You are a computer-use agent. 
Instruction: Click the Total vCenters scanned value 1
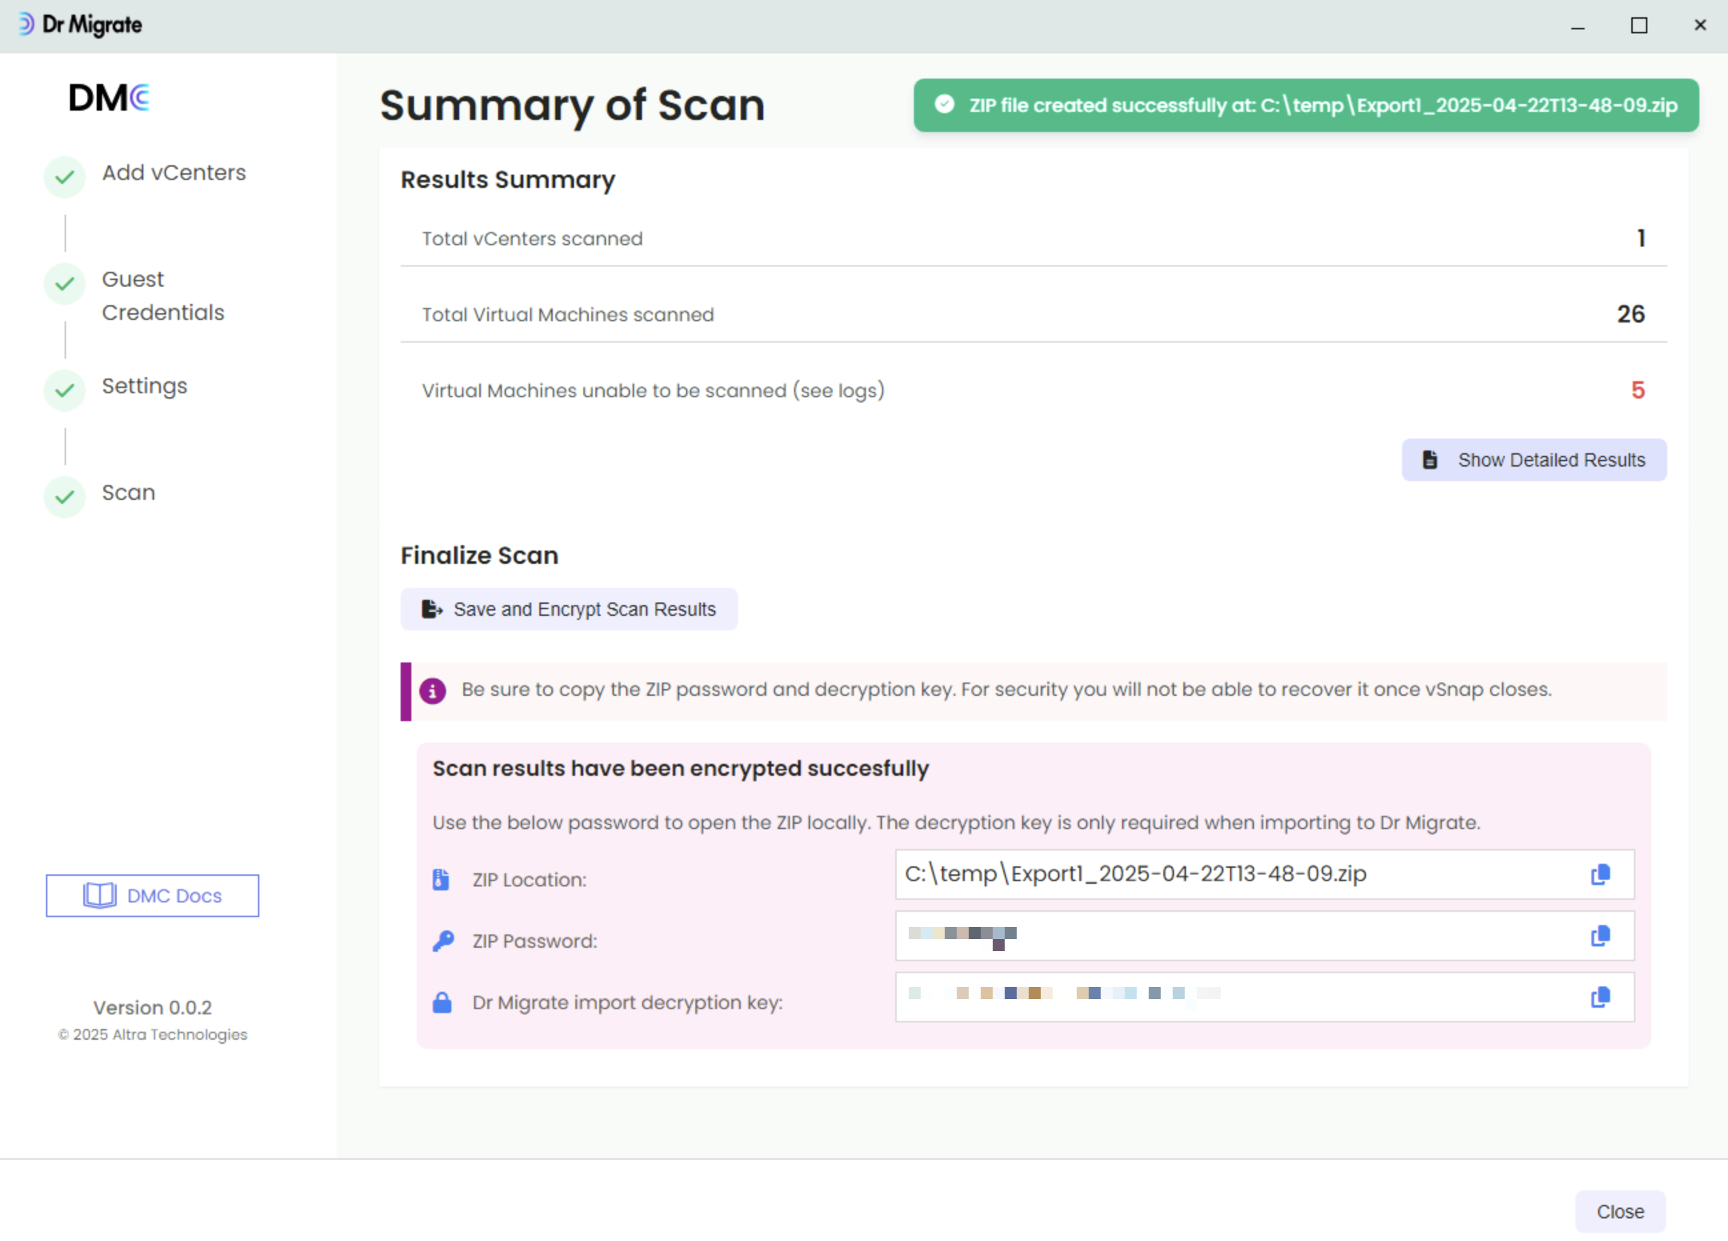pos(1641,239)
